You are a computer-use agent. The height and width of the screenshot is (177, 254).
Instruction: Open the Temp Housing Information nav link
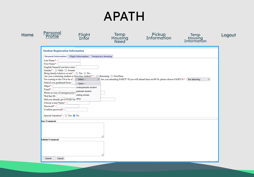tap(195, 38)
